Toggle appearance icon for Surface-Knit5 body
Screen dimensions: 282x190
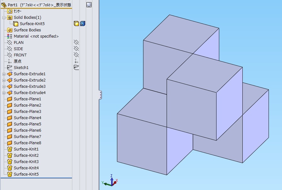83,24
